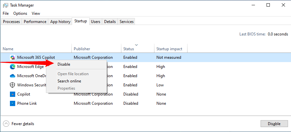This screenshot has height=132, width=291.
Task: Click None impact value in Copilot row
Action: point(161,94)
